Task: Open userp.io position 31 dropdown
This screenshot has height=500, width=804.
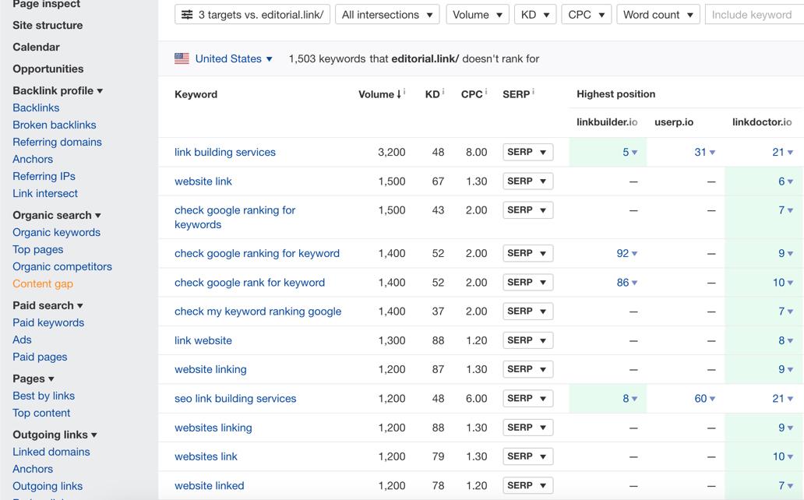Action: point(704,153)
